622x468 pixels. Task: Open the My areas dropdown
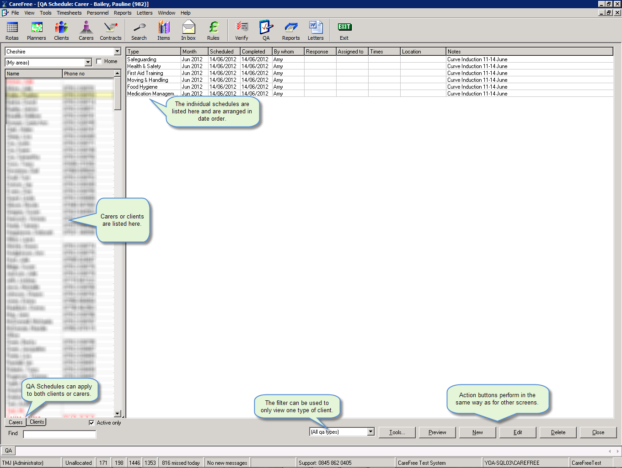coord(88,63)
